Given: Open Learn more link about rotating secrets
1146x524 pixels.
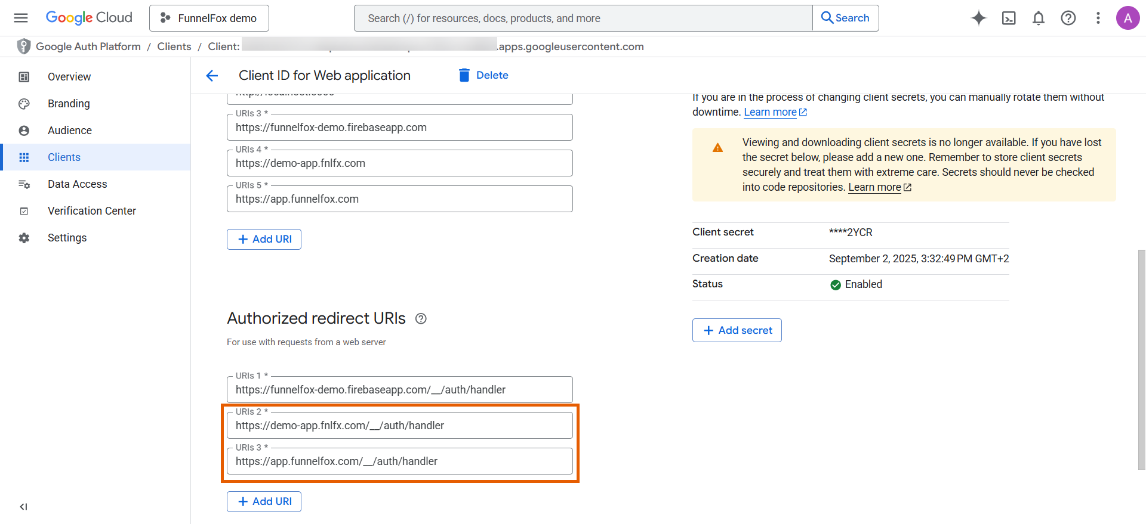Looking at the screenshot, I should 775,112.
